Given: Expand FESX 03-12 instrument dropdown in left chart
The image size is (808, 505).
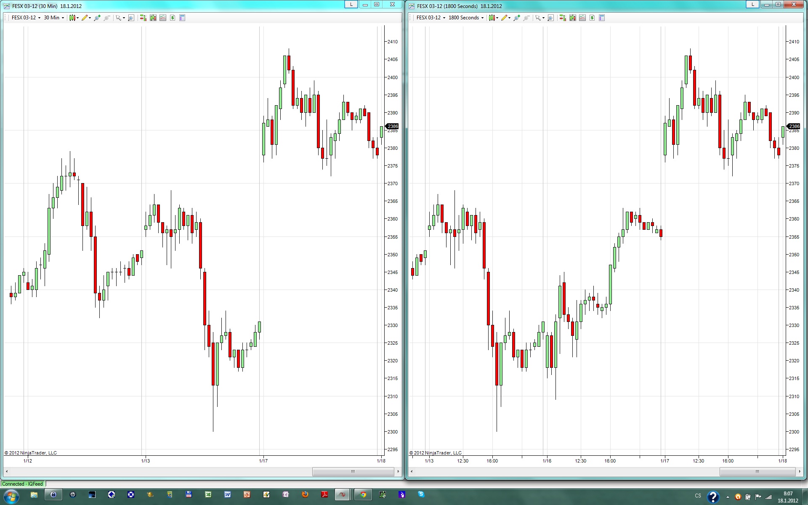Looking at the screenshot, I should pos(26,18).
